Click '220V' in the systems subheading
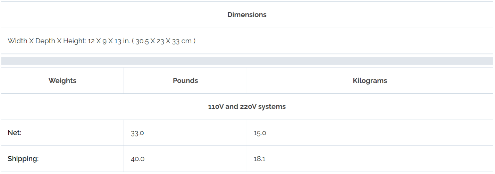The height and width of the screenshot is (174, 495). pyautogui.click(x=248, y=107)
